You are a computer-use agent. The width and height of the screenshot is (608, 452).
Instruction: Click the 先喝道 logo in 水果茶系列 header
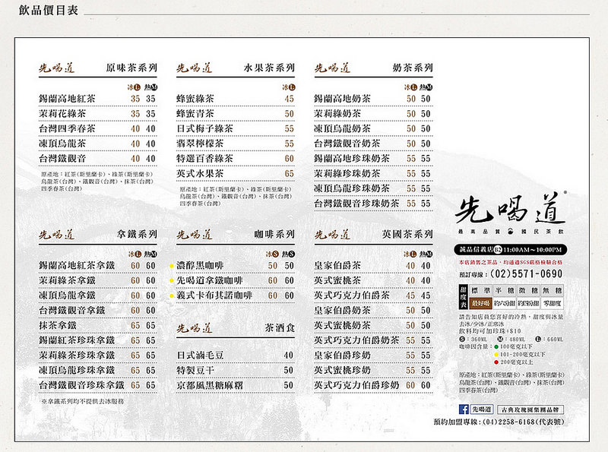195,68
